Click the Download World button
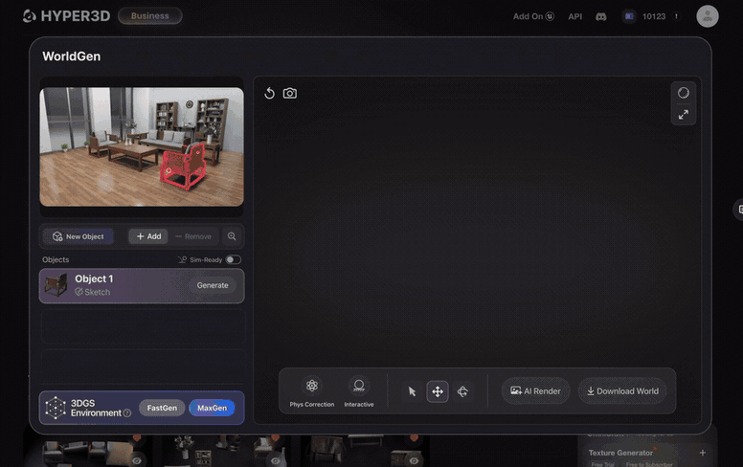 [x=622, y=391]
